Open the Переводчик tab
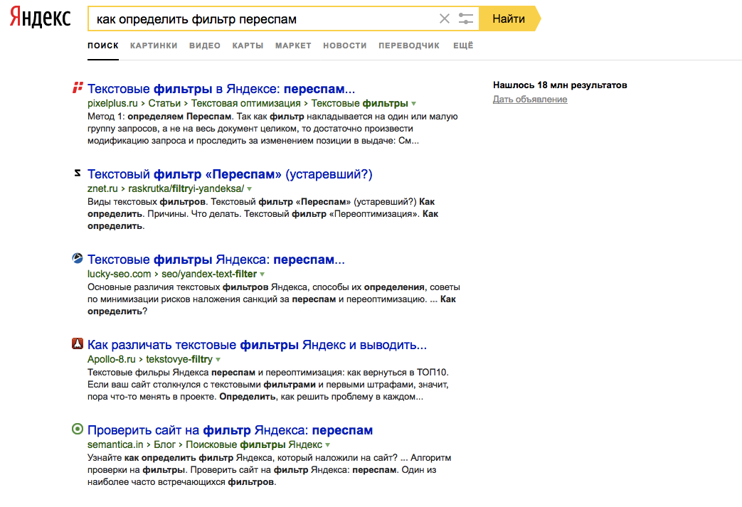This screenshot has width=742, height=507. (409, 46)
